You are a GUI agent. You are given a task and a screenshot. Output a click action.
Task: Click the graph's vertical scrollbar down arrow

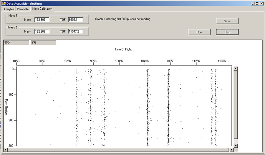click(235, 145)
